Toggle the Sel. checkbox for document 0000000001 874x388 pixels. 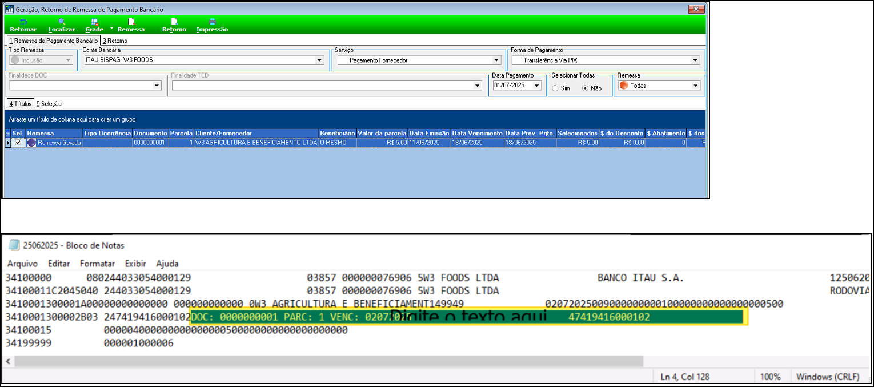point(18,143)
